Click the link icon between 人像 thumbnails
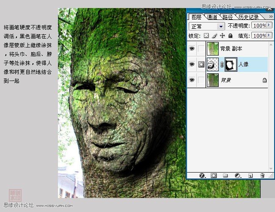The image size is (275, 212). click(222, 64)
